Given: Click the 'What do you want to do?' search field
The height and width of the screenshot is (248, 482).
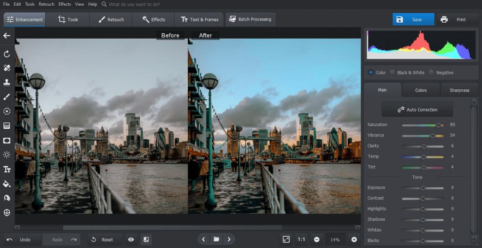Looking at the screenshot, I should tap(134, 4).
